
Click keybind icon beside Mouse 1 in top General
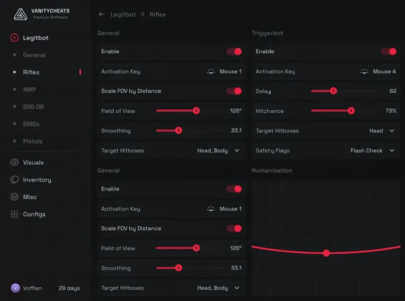click(x=211, y=71)
